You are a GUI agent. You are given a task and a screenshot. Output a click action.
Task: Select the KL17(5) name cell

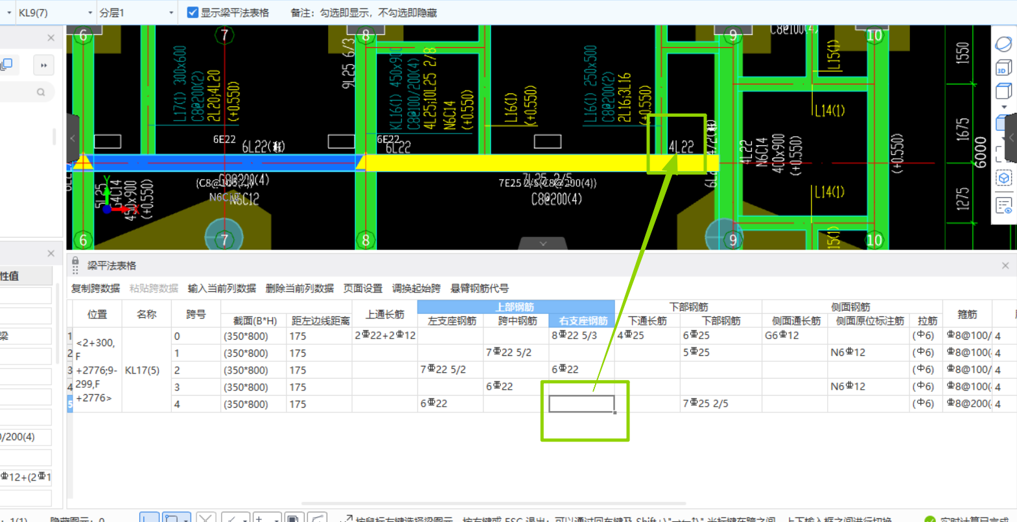point(146,370)
